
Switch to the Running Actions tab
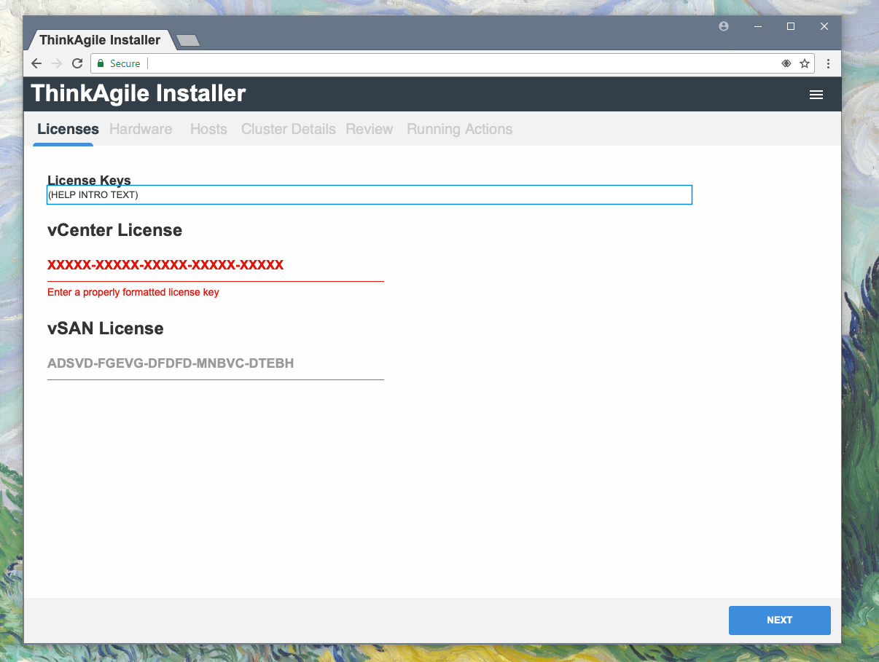[x=459, y=129]
